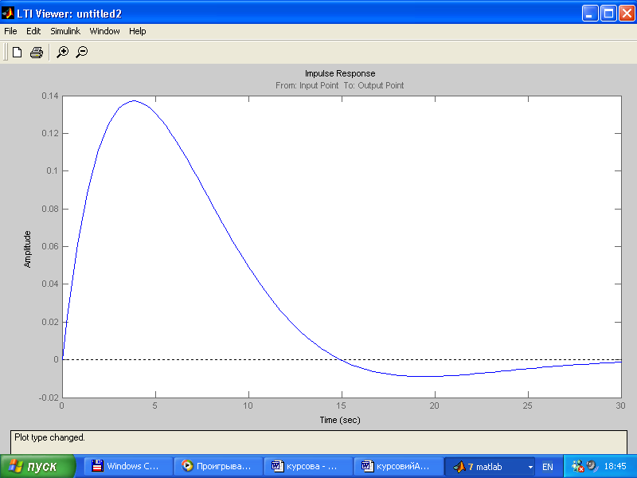
Task: Click the Impulse Response plot title
Action: coord(340,73)
